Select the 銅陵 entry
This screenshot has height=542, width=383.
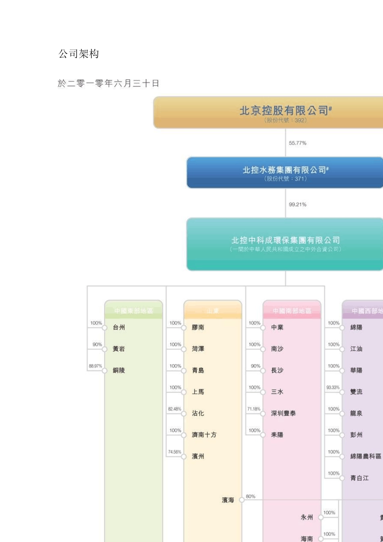[x=119, y=370]
